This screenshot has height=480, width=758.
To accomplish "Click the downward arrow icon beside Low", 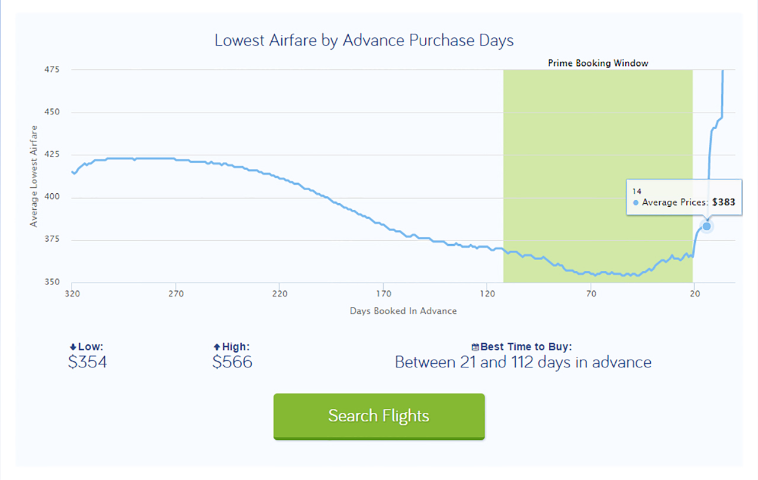I will (73, 346).
